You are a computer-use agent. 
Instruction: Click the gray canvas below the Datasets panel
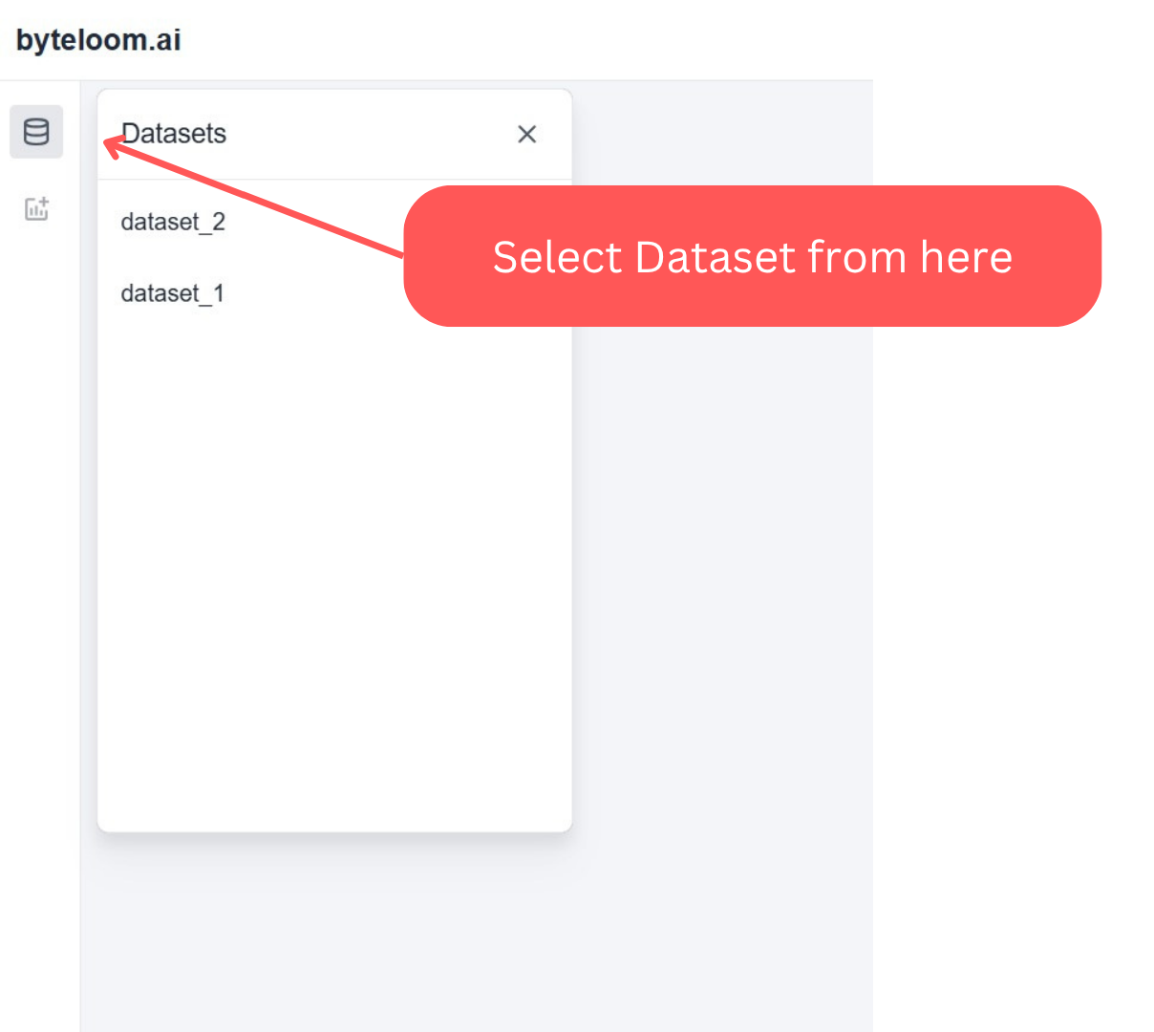[334, 932]
